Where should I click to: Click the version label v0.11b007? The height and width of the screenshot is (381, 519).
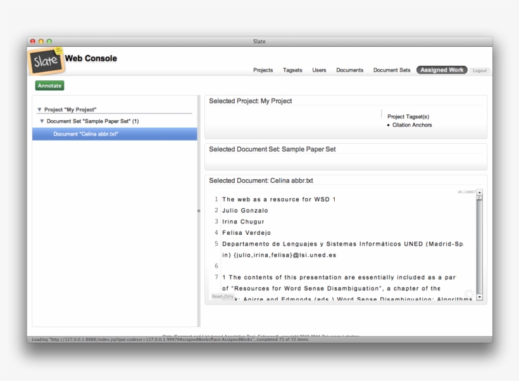tap(467, 192)
